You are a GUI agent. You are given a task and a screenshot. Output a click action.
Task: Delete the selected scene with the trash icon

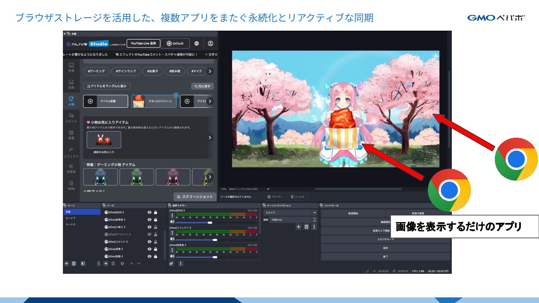click(74, 263)
